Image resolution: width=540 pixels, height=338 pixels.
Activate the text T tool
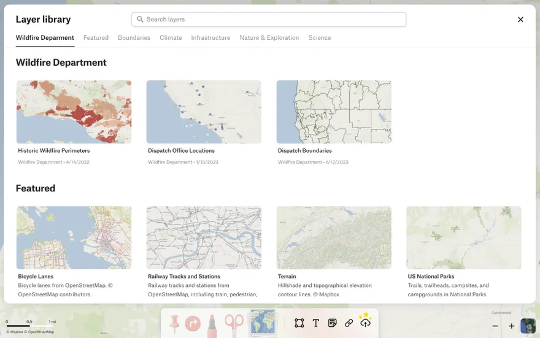[x=316, y=323]
